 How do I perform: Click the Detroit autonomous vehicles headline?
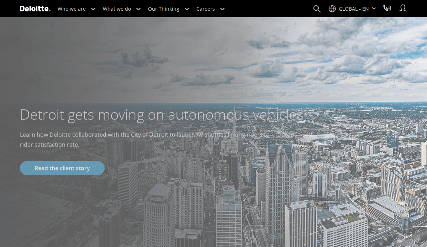click(161, 115)
